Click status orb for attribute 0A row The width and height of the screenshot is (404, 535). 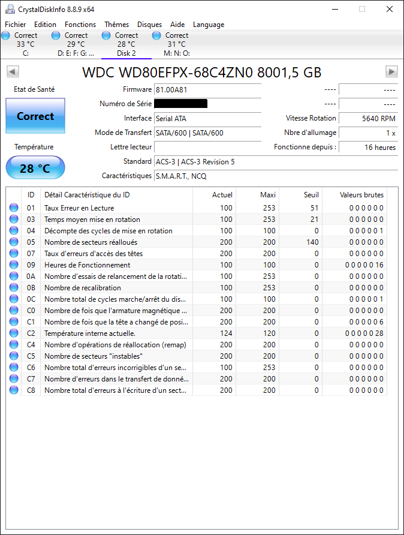[14, 276]
